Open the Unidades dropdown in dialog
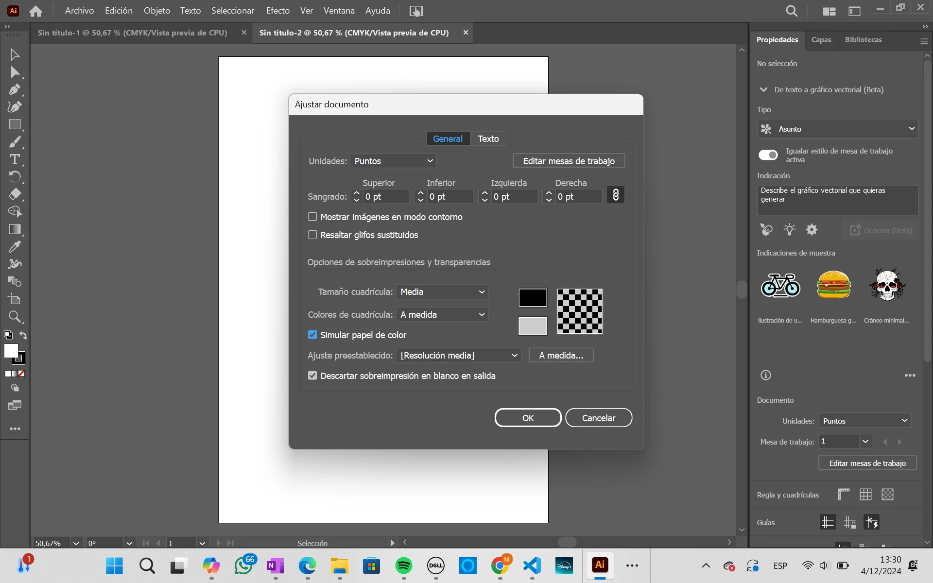 click(x=393, y=161)
